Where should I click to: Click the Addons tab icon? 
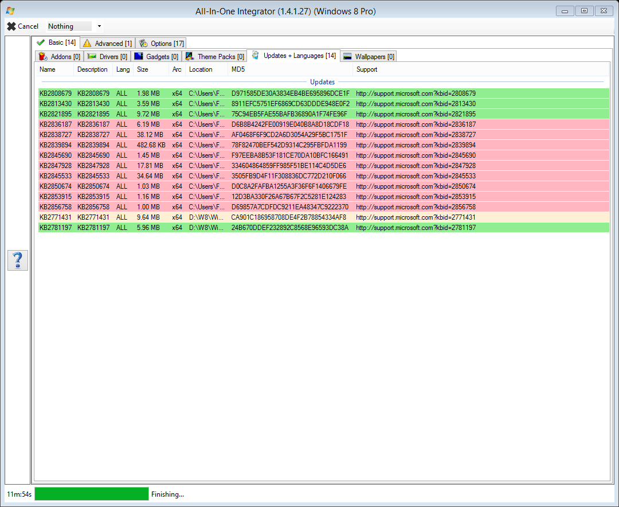(43, 57)
